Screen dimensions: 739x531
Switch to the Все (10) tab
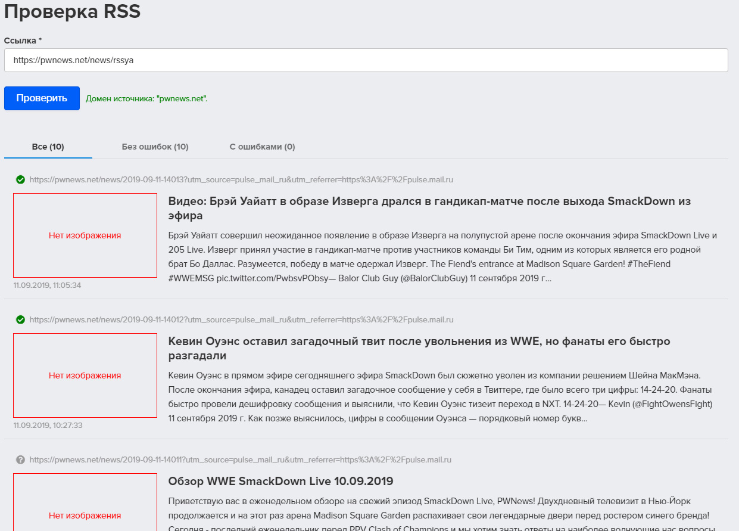[48, 147]
